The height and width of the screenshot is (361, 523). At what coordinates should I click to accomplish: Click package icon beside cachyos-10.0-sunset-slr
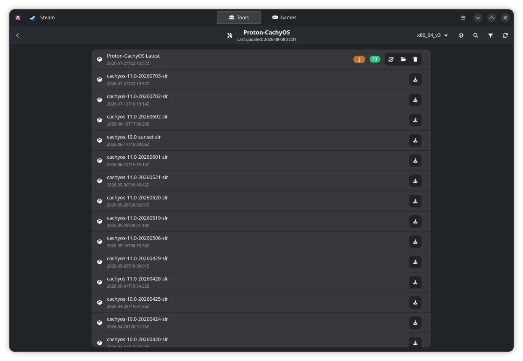(x=100, y=140)
